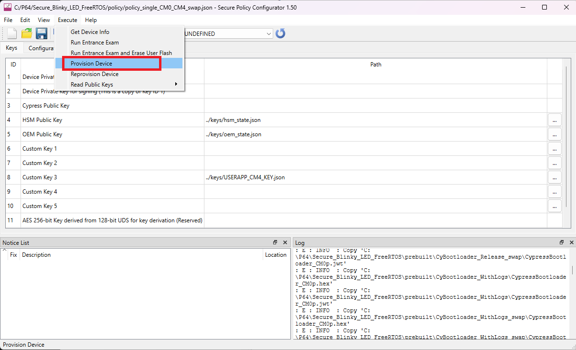Choose Run Entrance Exam and Erase User Flash
This screenshot has width=576, height=350.
coord(119,53)
